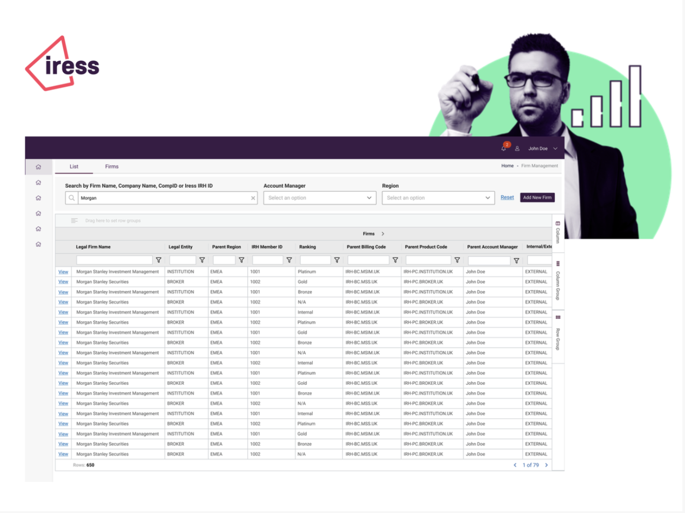Sort by the Parent Region column header
The height and width of the screenshot is (513, 685).
tap(227, 247)
